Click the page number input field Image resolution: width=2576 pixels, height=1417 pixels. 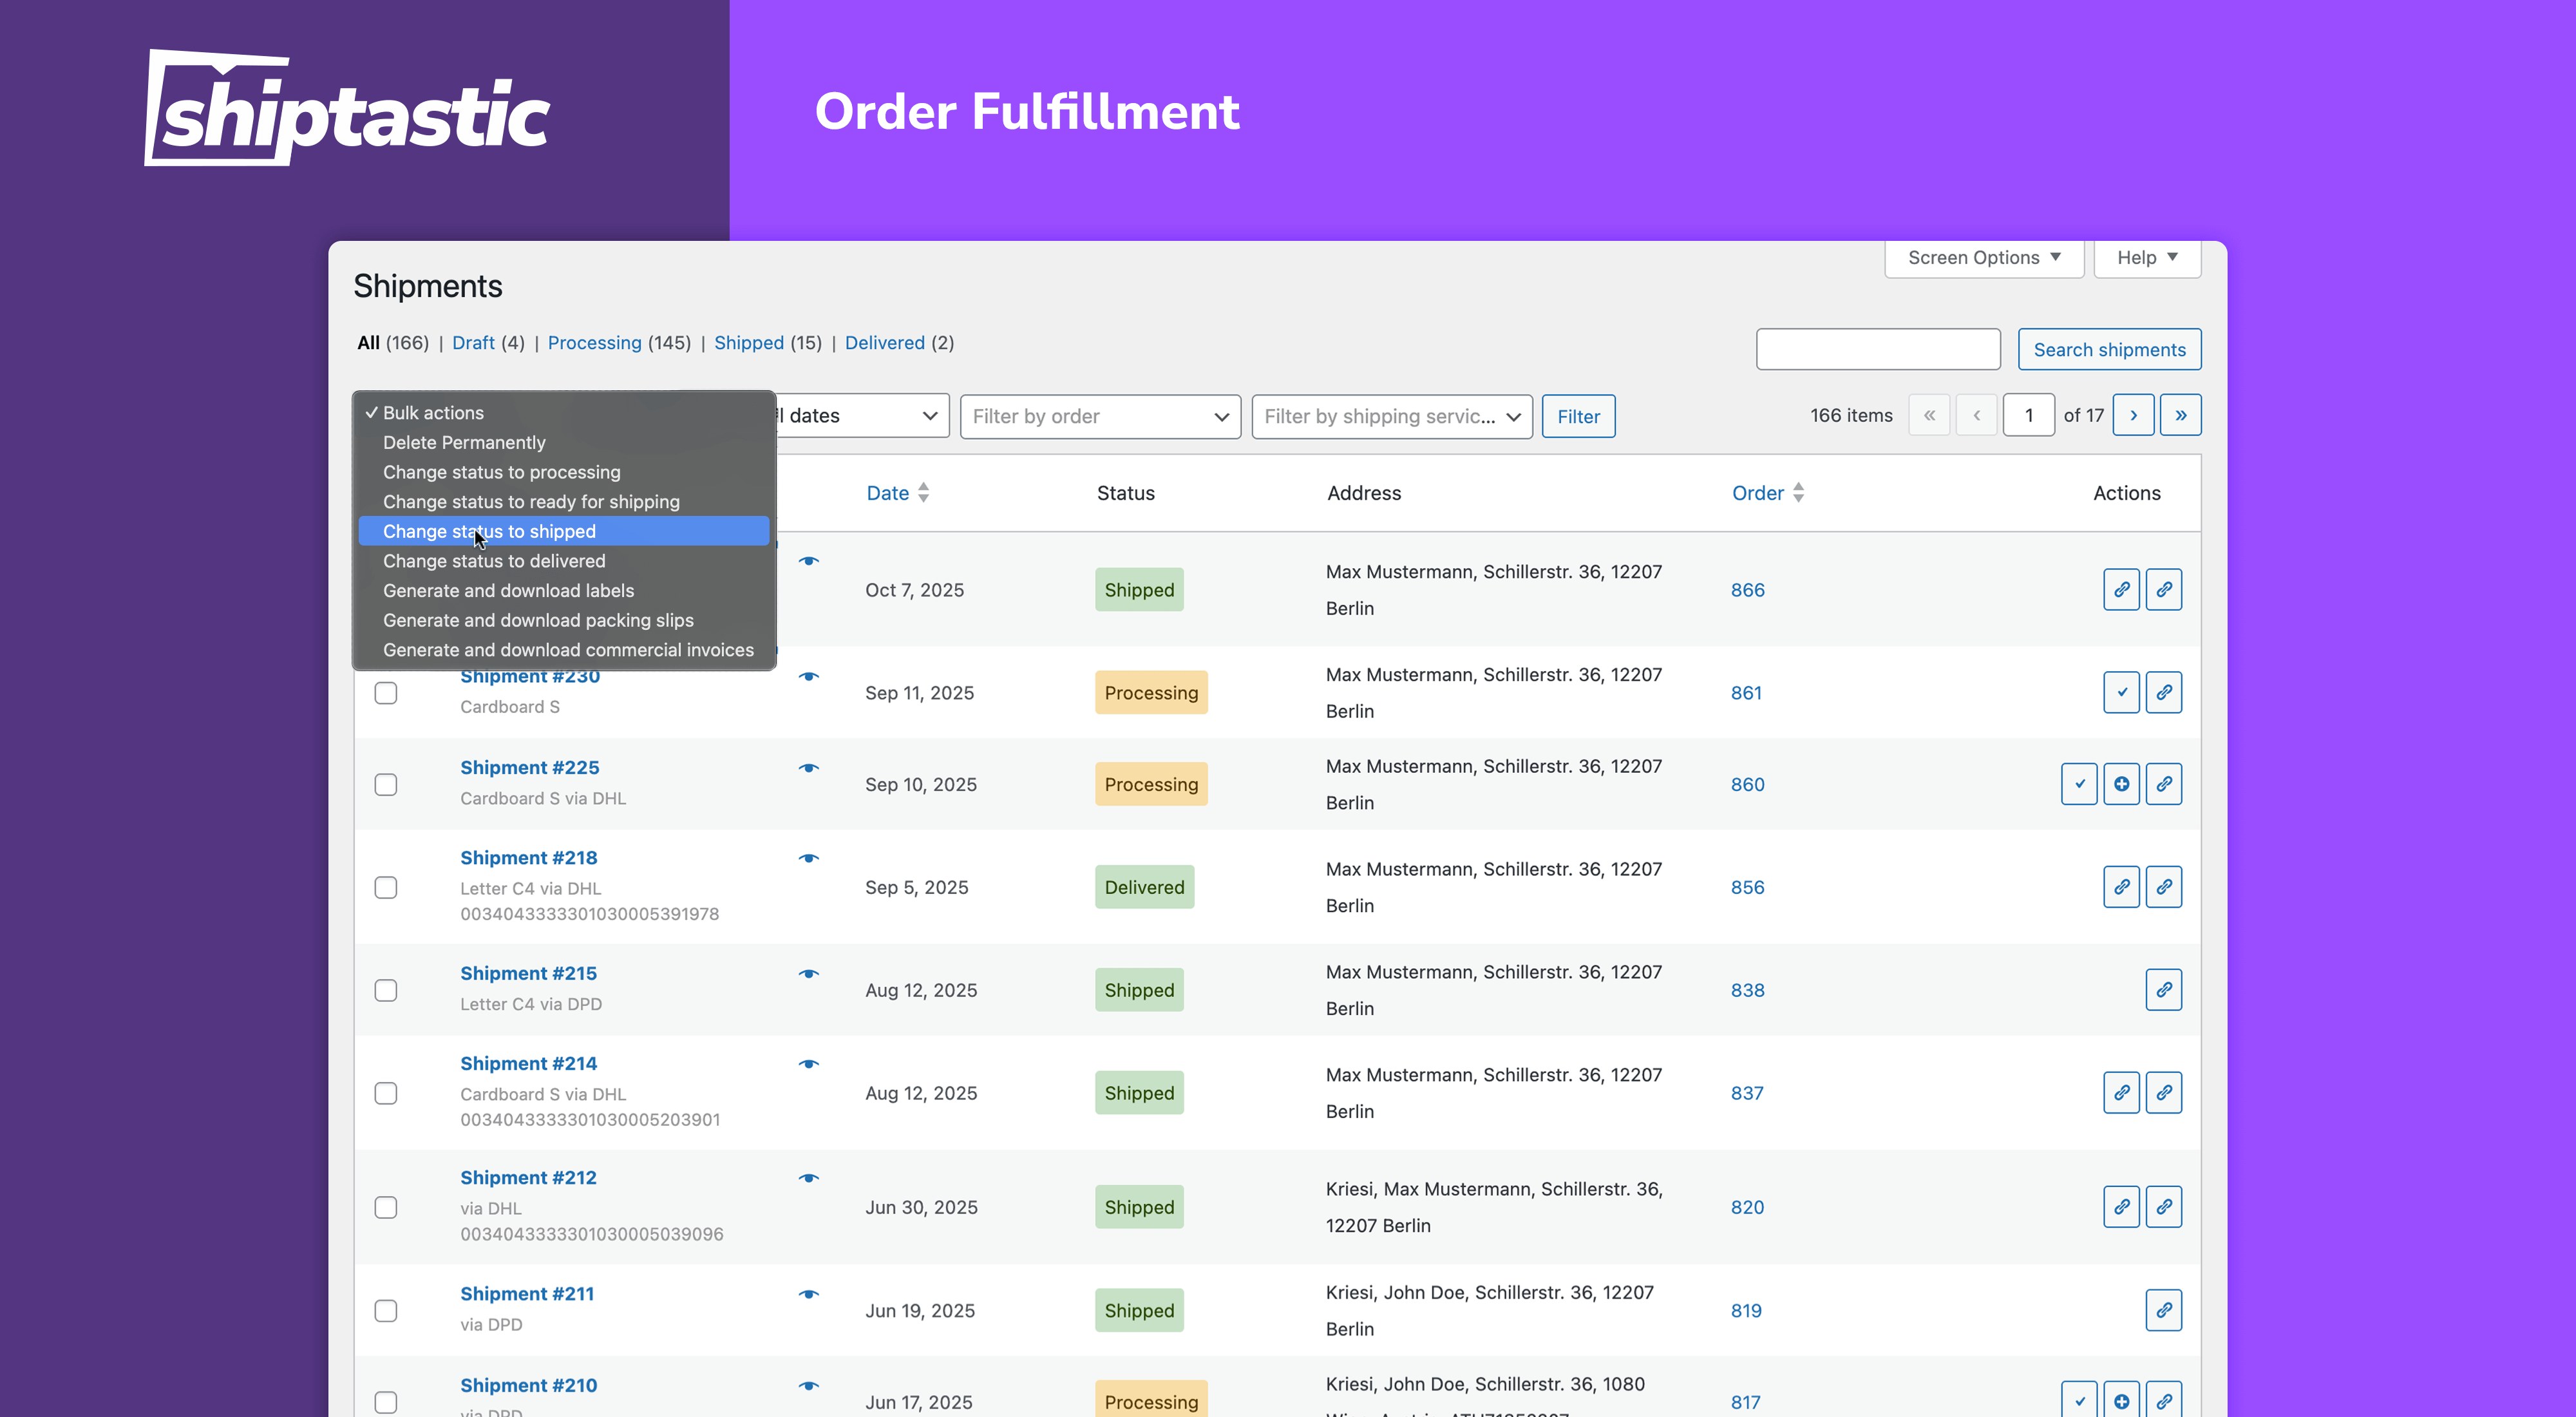tap(2029, 415)
